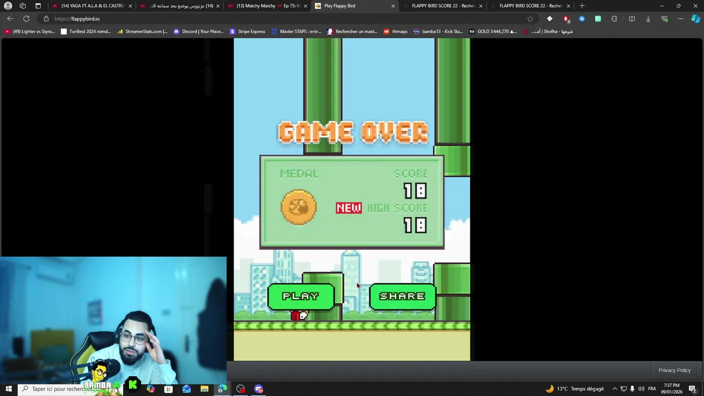This screenshot has width=704, height=396.
Task: Open the Downloads arrow icon
Action: pos(648,19)
